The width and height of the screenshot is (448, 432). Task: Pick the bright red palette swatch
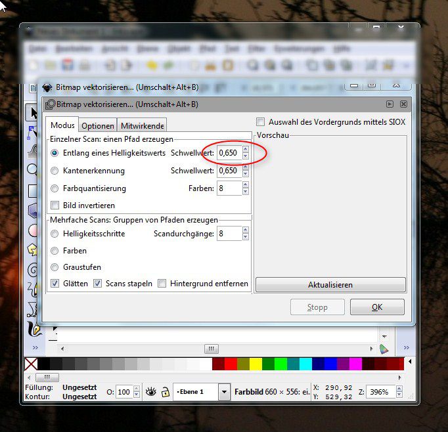coord(231,364)
